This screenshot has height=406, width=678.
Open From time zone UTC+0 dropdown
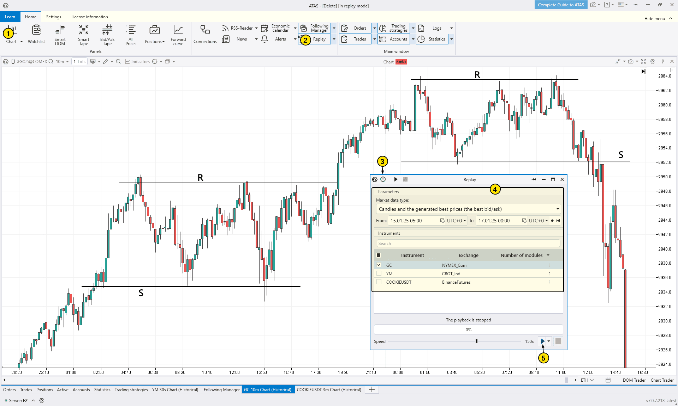pyautogui.click(x=457, y=221)
